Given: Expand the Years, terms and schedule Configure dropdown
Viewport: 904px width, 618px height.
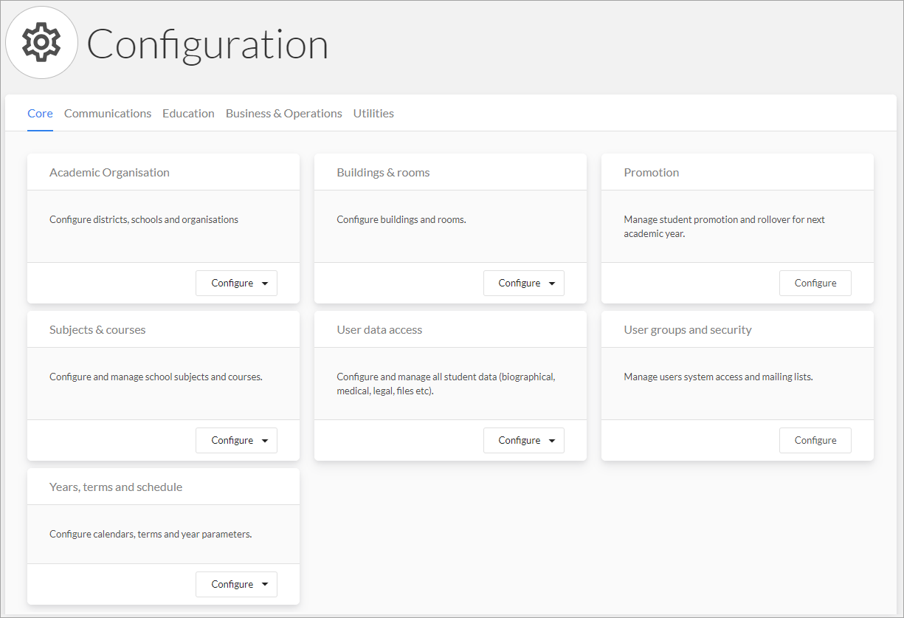Looking at the screenshot, I should (x=267, y=584).
